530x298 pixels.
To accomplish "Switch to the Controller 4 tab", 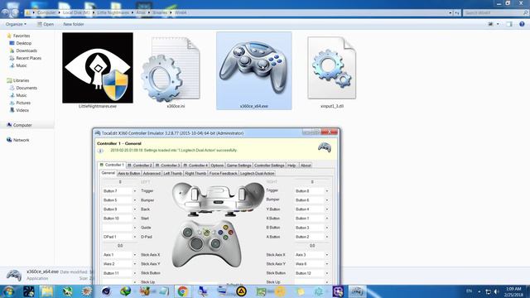I will click(195, 166).
